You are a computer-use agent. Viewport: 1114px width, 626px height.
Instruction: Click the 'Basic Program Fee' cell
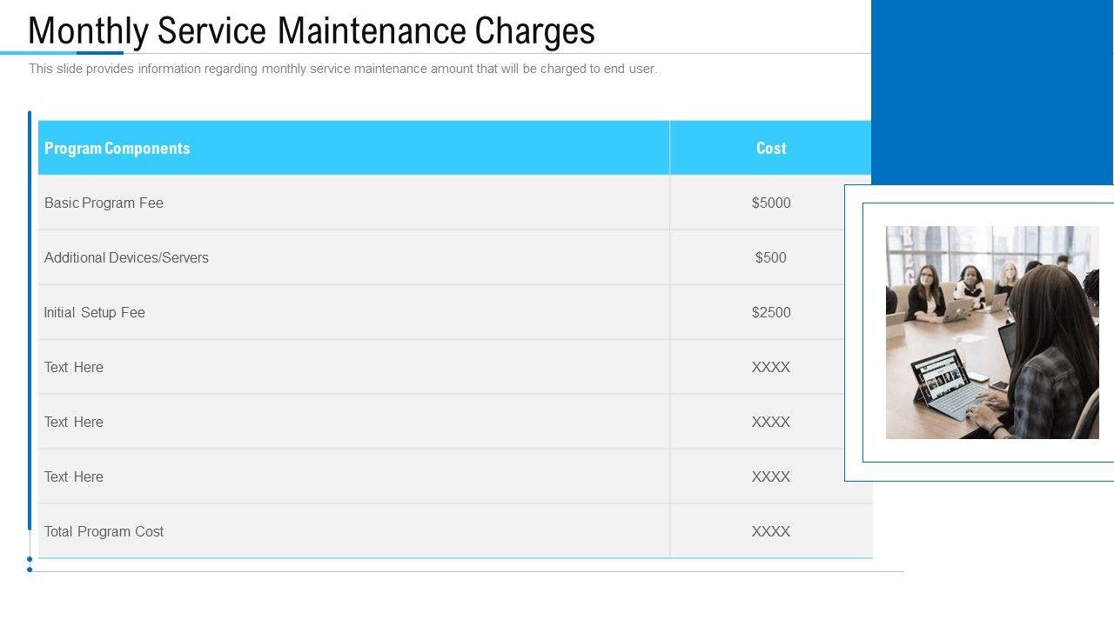(x=104, y=203)
